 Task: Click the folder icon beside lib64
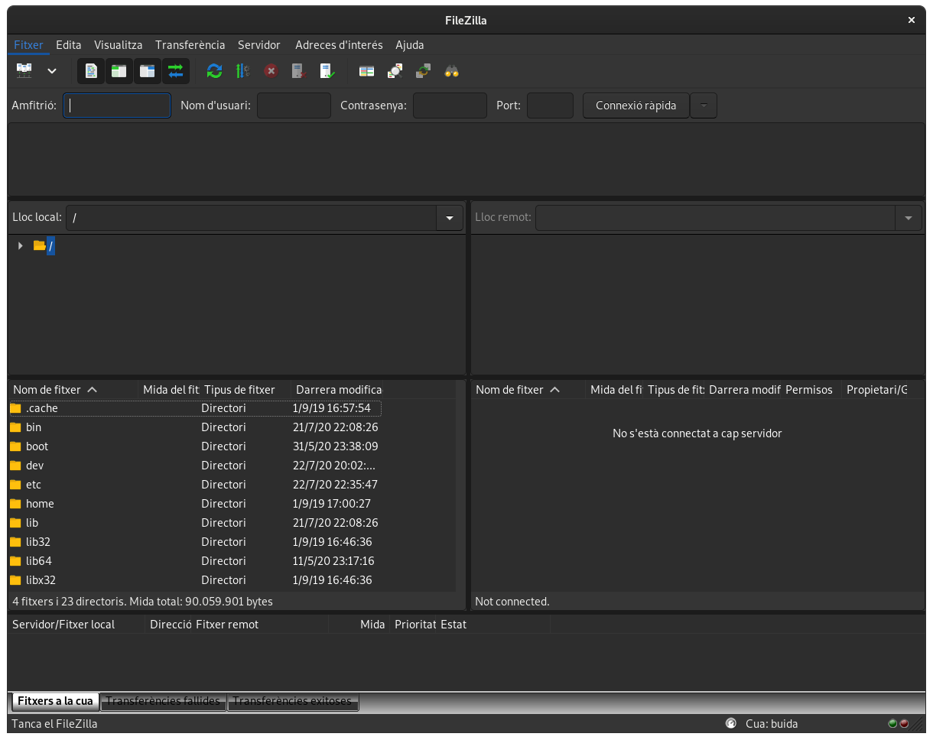tap(15, 561)
